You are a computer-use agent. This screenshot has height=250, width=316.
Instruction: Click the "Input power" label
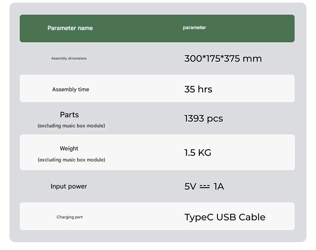click(69, 186)
